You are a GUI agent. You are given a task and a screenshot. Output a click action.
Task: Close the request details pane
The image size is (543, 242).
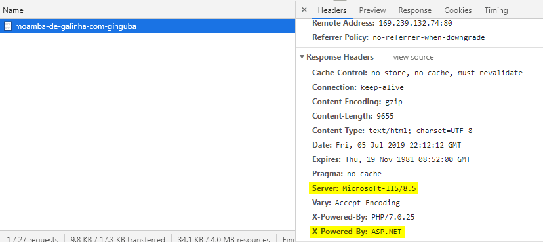pos(304,10)
